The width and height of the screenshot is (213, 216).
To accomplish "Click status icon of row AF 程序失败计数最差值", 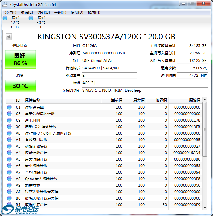I will click(x=9, y=192).
